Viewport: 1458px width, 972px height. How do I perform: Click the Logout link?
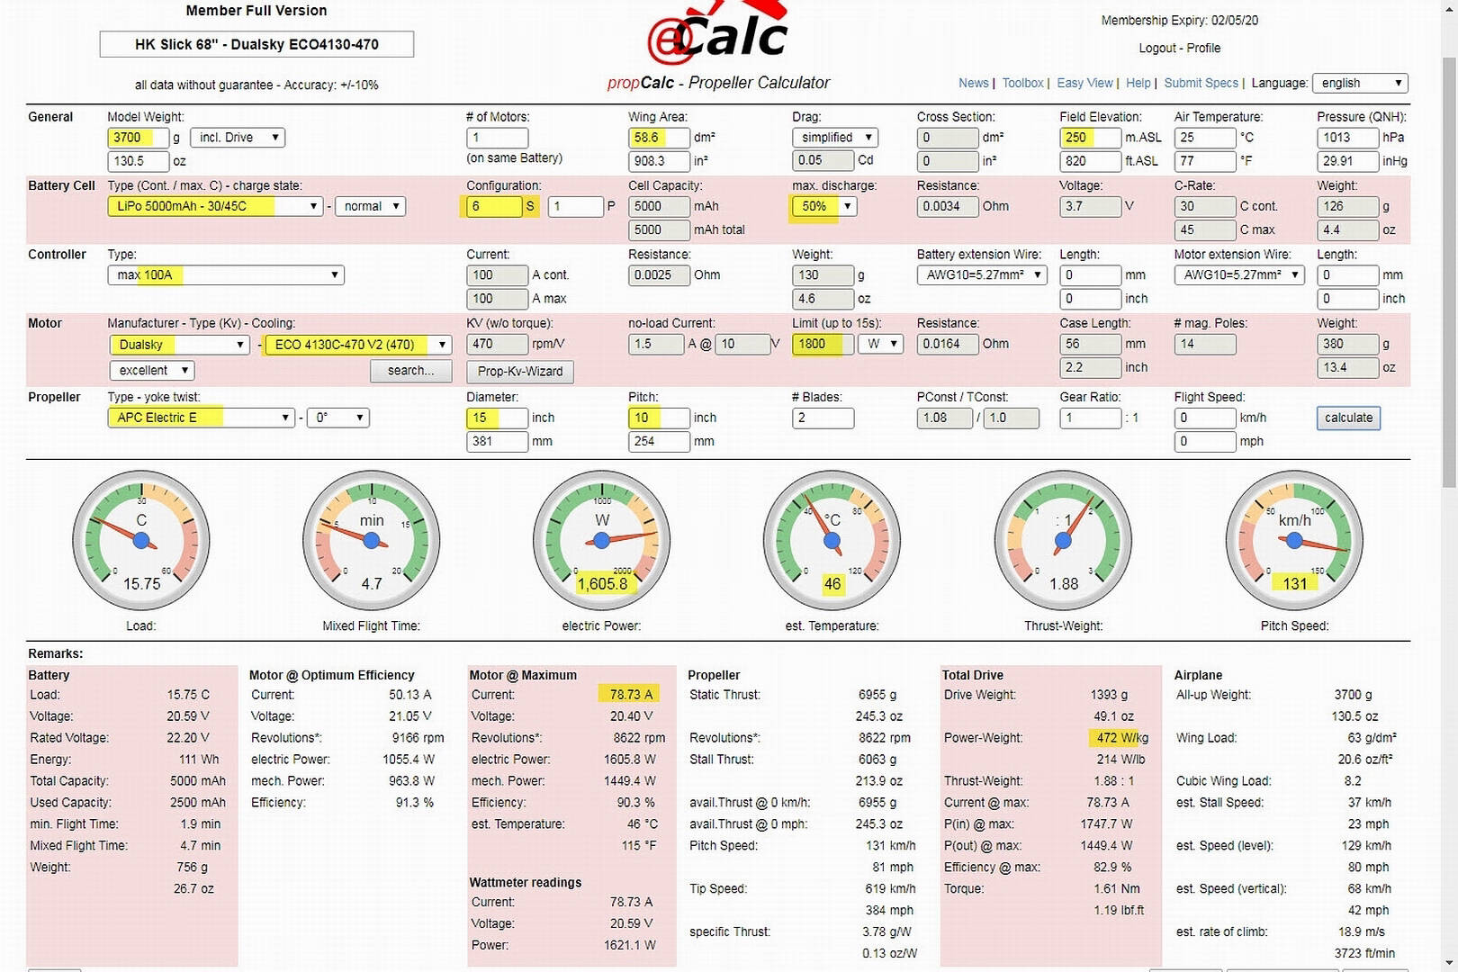tap(1156, 48)
